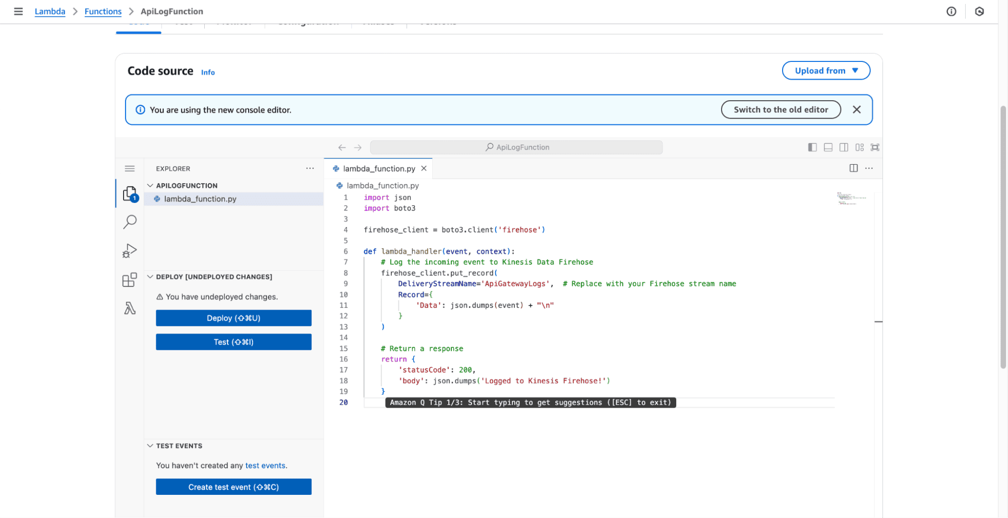Image resolution: width=1008 pixels, height=518 pixels.
Task: Open the hamburger menu in the editor
Action: pyautogui.click(x=130, y=169)
